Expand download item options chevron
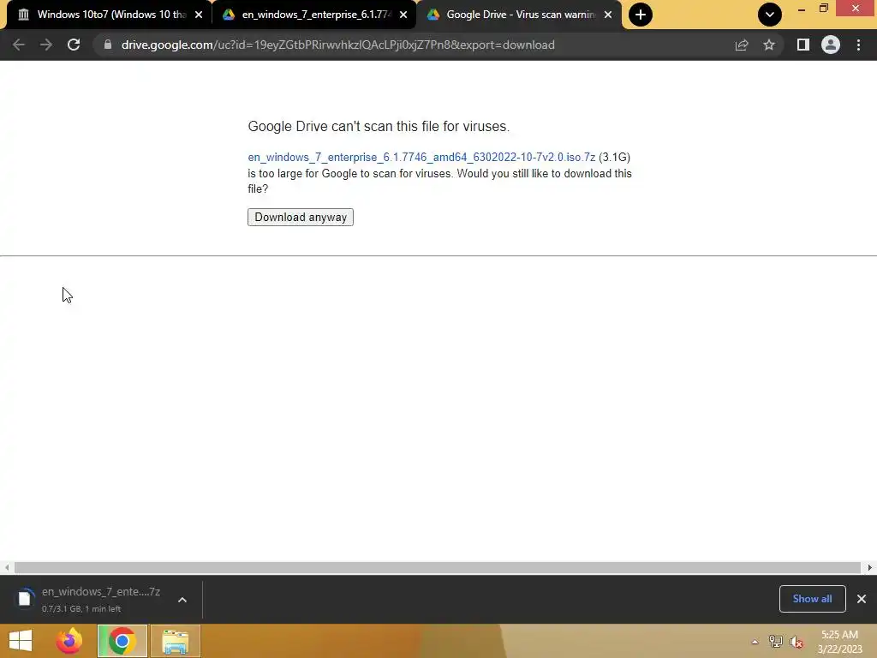The height and width of the screenshot is (658, 877). click(x=182, y=600)
